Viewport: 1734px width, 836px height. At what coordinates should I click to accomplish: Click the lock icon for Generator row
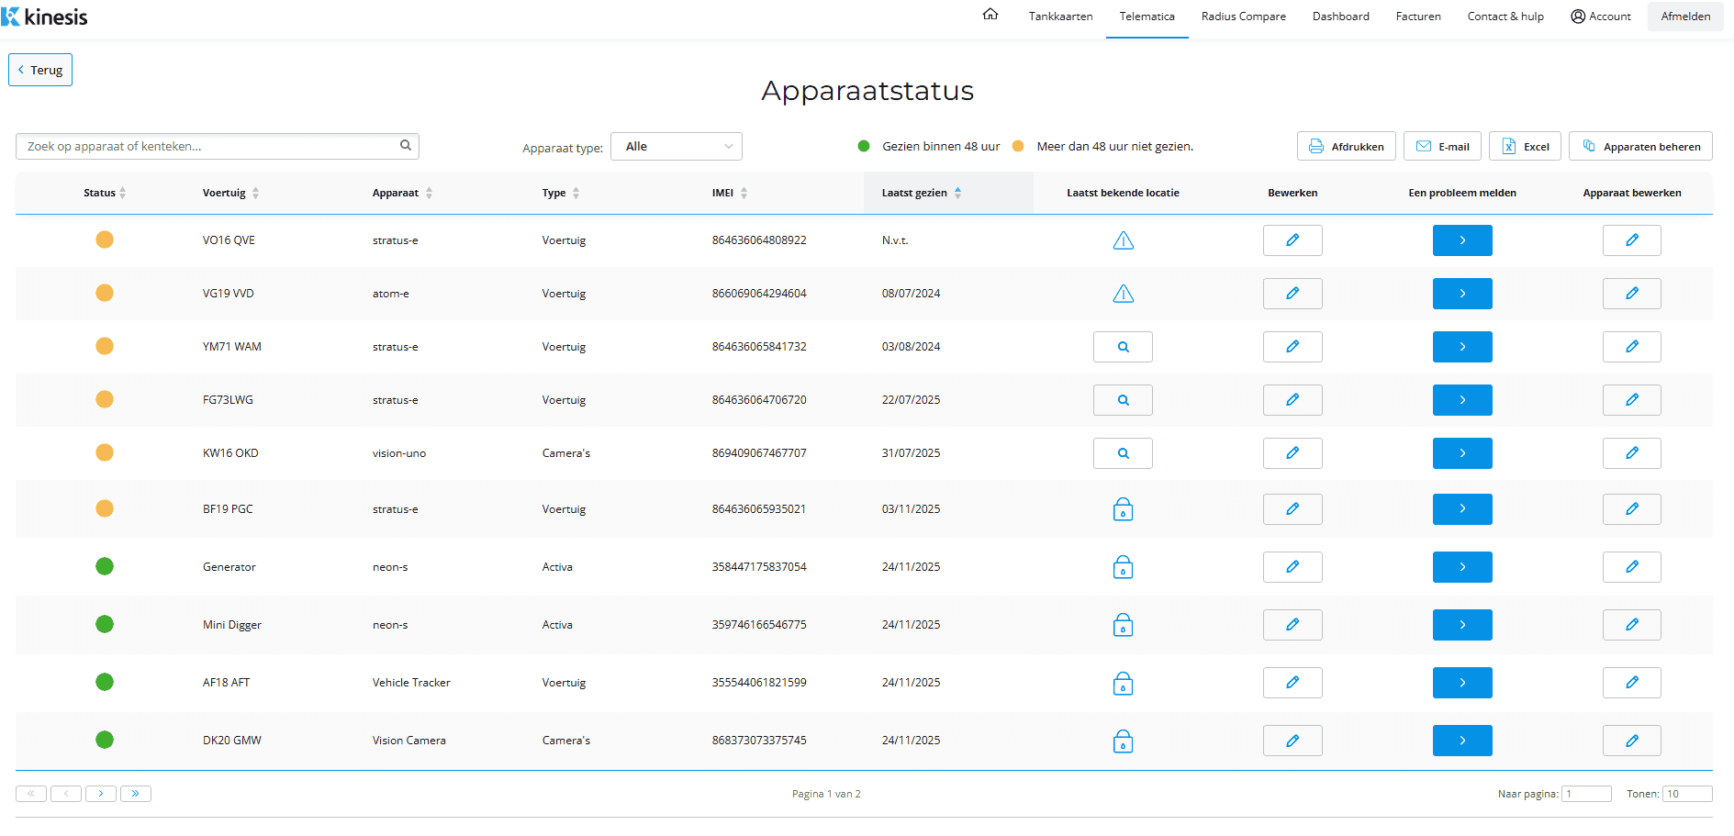[x=1123, y=567]
